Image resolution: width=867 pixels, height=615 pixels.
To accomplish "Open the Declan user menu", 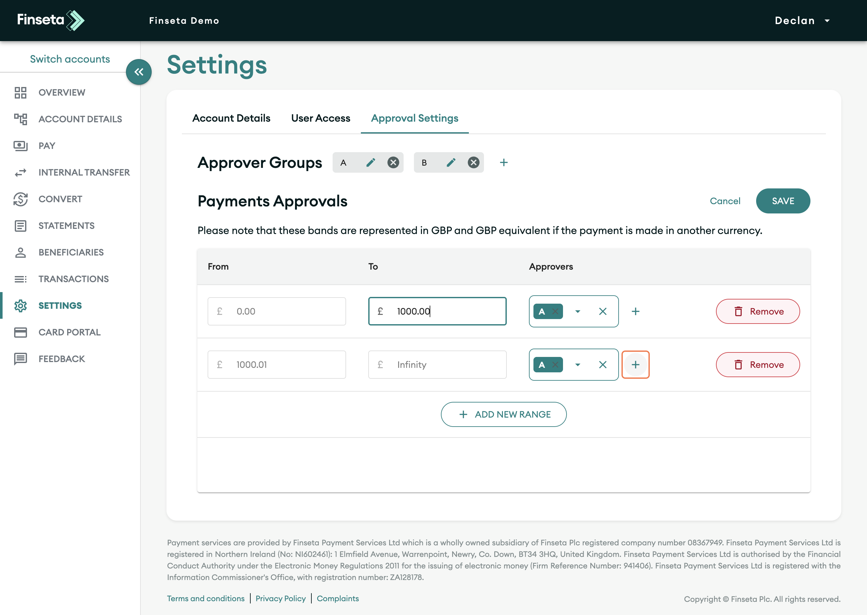I will tap(801, 21).
